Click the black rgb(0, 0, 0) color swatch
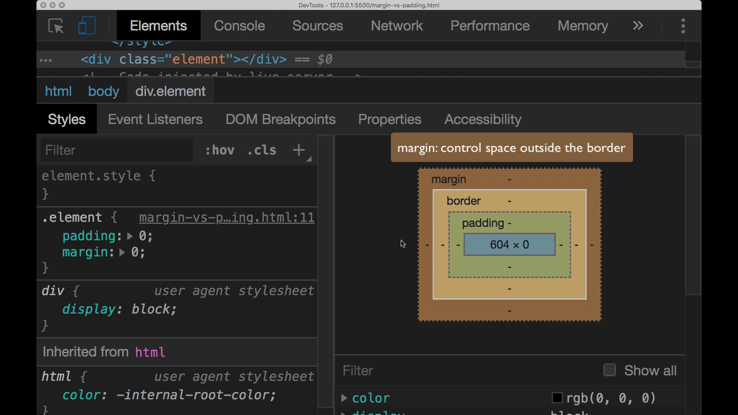This screenshot has width=738, height=415. tap(557, 398)
